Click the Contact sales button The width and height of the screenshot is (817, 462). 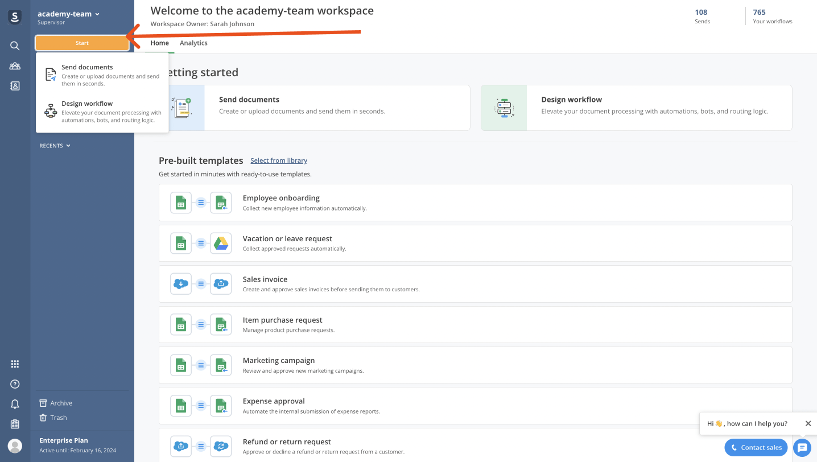point(756,448)
